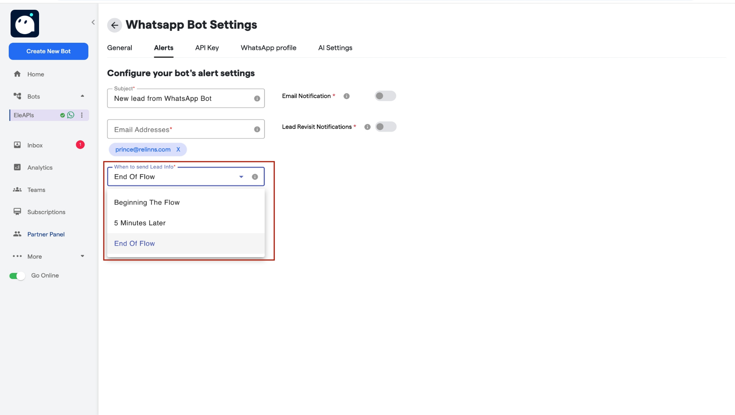Open the EleAPIs three-dot menu

click(82, 115)
